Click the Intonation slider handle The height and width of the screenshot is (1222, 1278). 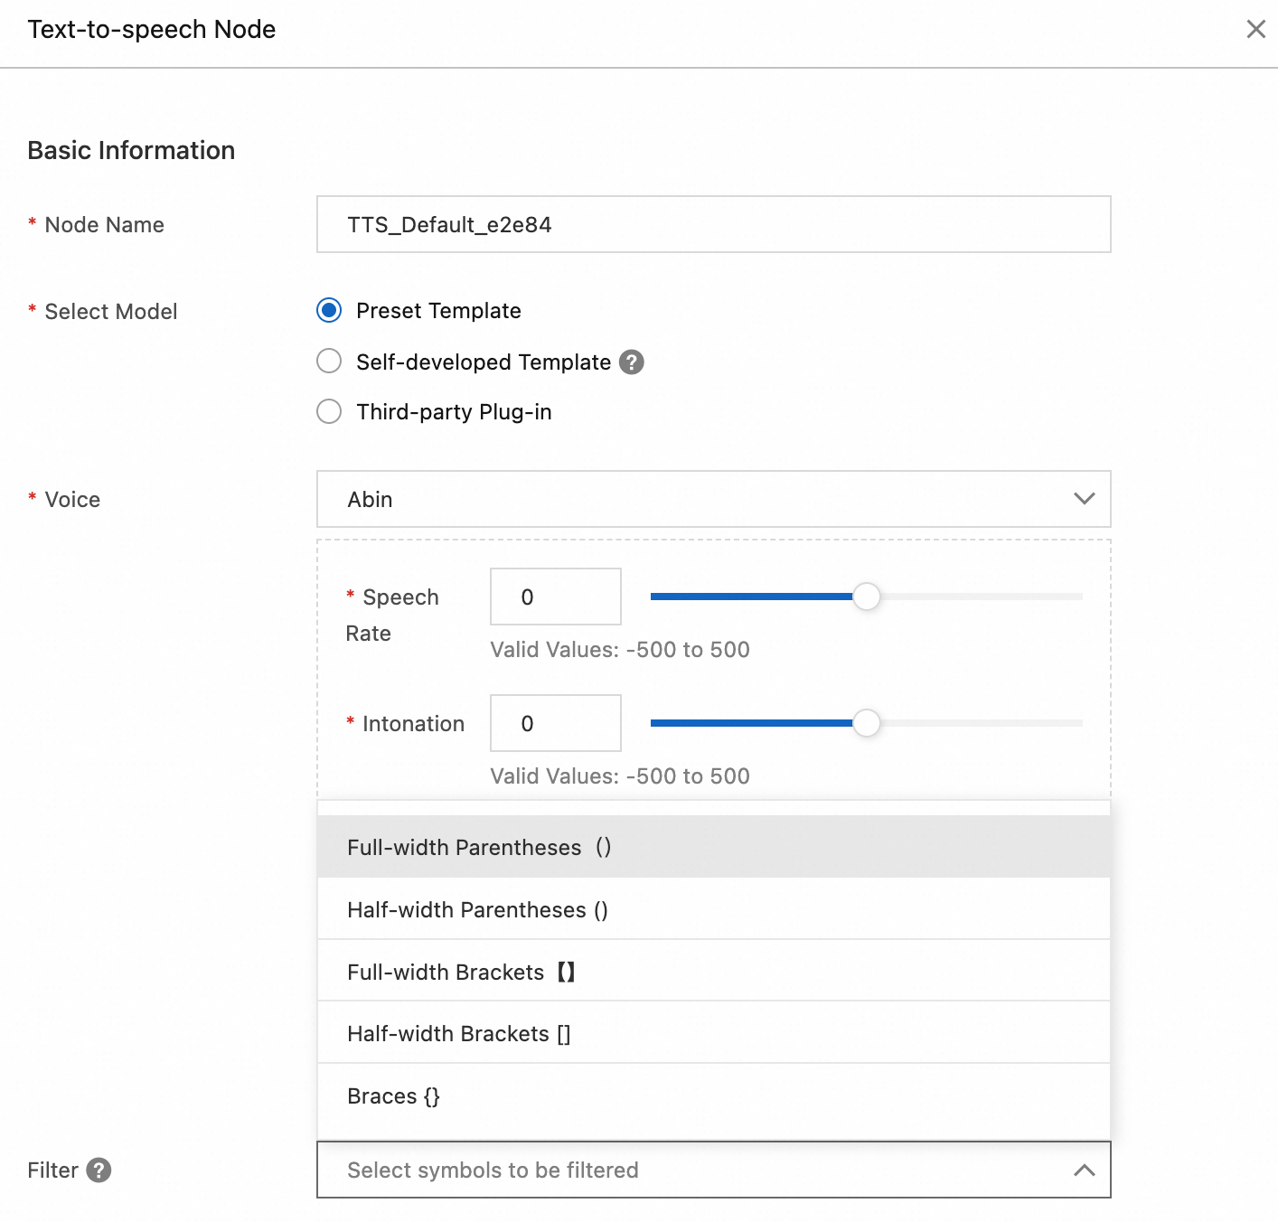[866, 723]
